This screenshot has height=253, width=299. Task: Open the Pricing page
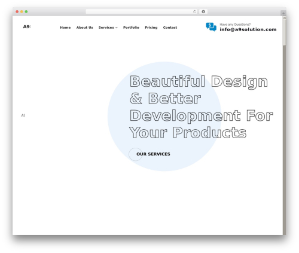pyautogui.click(x=151, y=28)
